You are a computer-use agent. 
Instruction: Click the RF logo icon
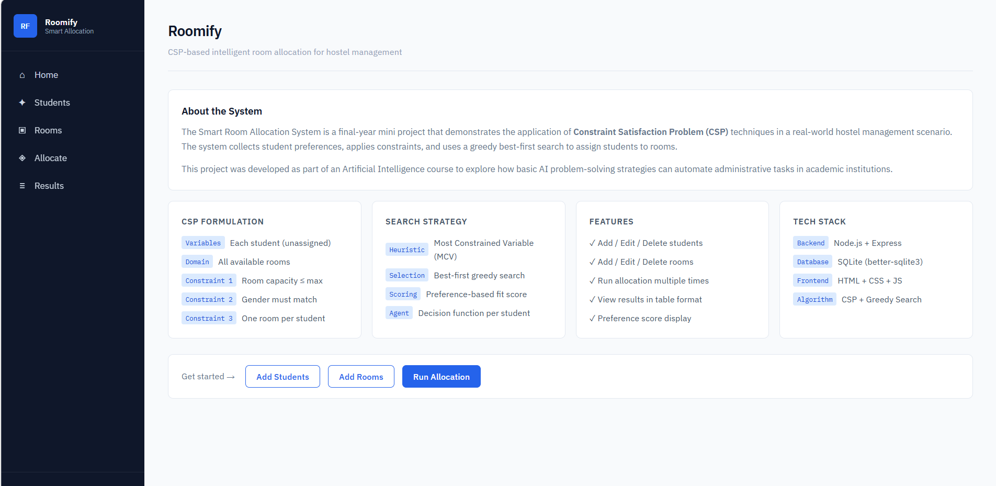point(25,26)
